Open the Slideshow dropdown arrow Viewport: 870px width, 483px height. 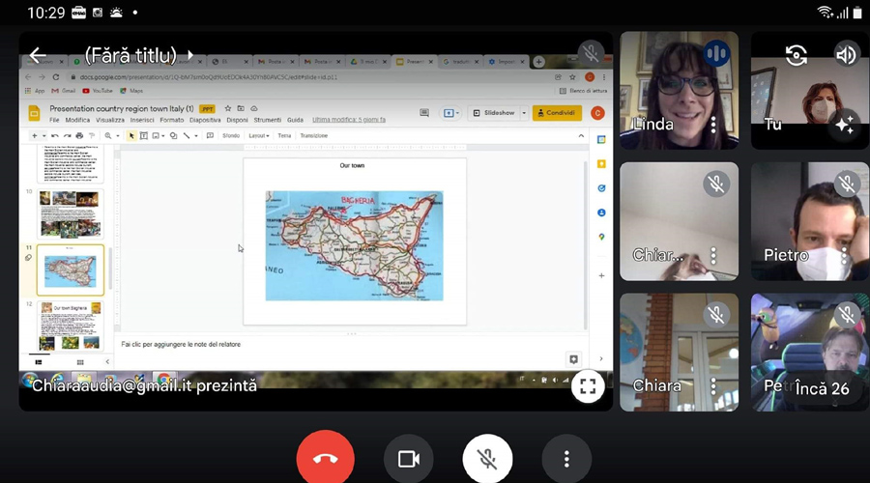tap(525, 113)
